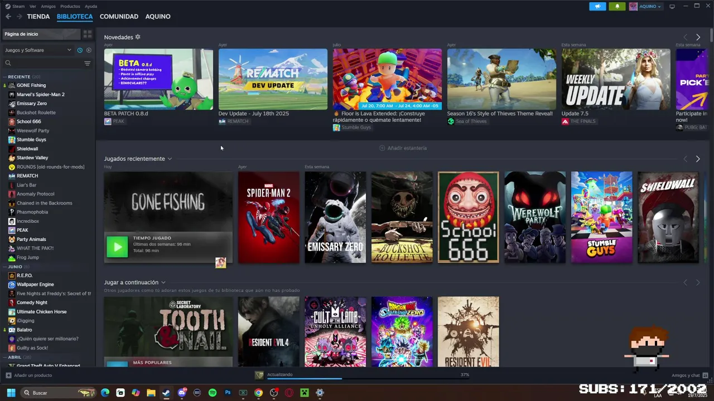Screen dimensions: 714x401
Task: Click the Añadir un producto plus icon
Action: tap(8, 375)
